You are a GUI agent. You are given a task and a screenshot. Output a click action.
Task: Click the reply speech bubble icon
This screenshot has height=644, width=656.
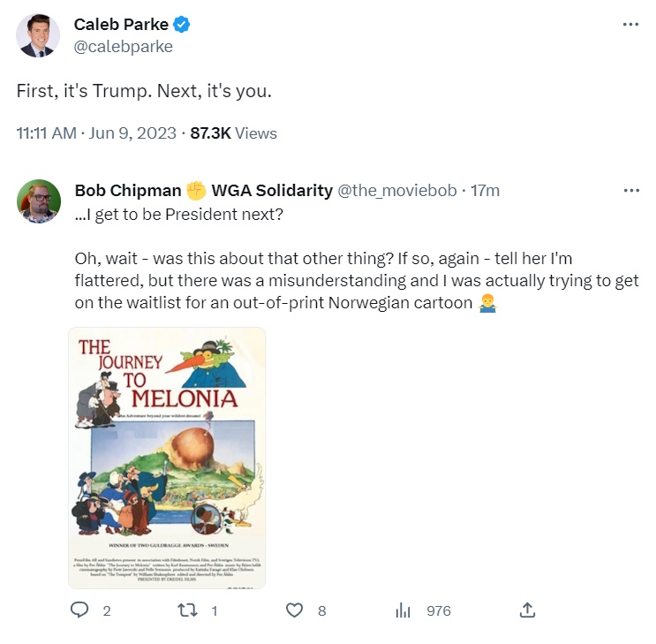pyautogui.click(x=79, y=610)
